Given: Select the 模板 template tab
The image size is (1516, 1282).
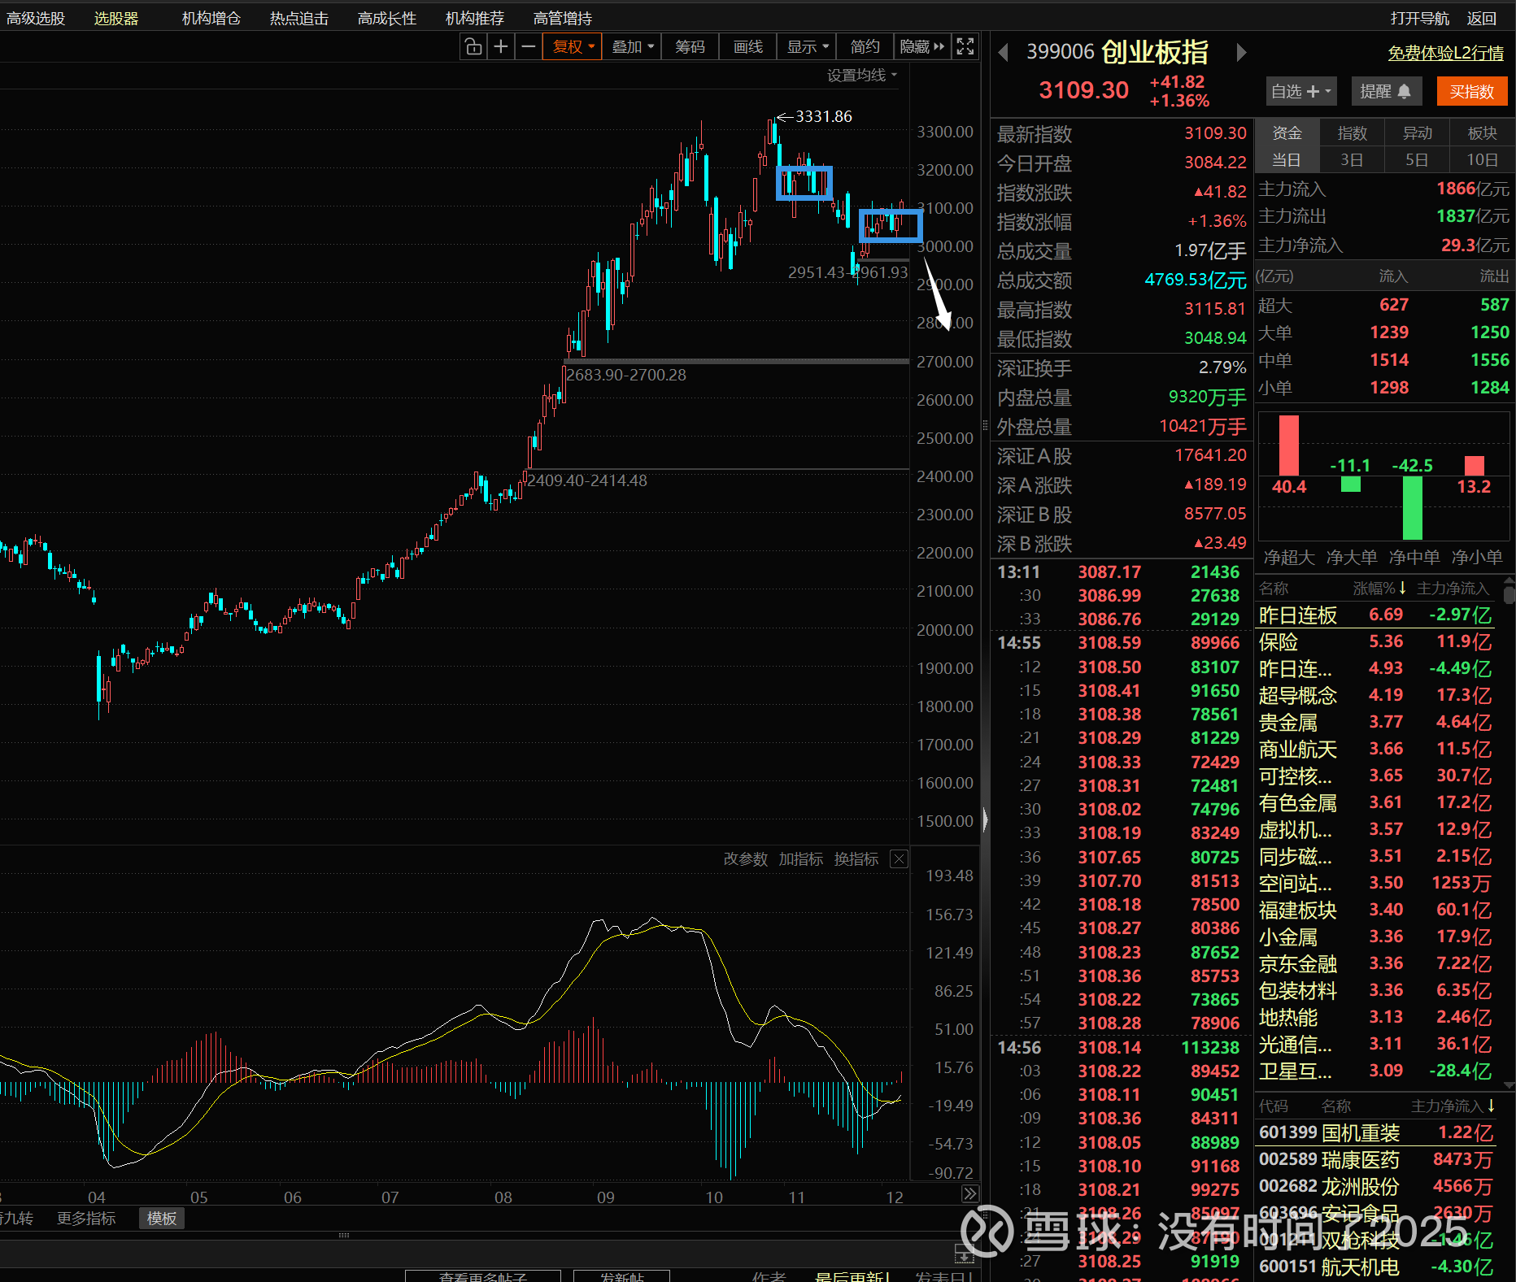Looking at the screenshot, I should [162, 1218].
